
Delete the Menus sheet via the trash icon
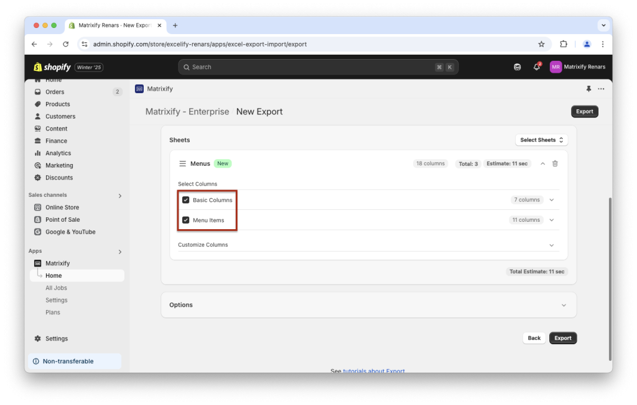pos(555,163)
